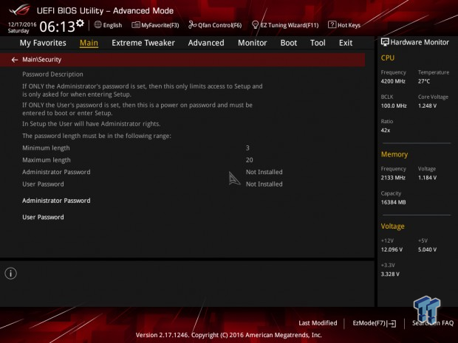Click the EZ Tuning Wizard bulb icon
Viewport: 458px width, 343px height.
pos(255,25)
